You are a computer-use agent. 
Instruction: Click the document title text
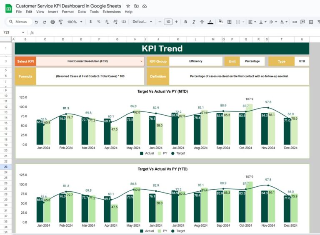68,6
